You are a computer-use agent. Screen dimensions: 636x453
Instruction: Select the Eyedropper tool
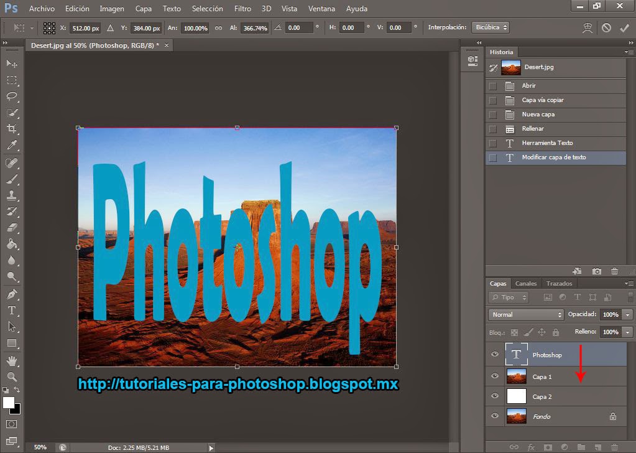point(12,145)
